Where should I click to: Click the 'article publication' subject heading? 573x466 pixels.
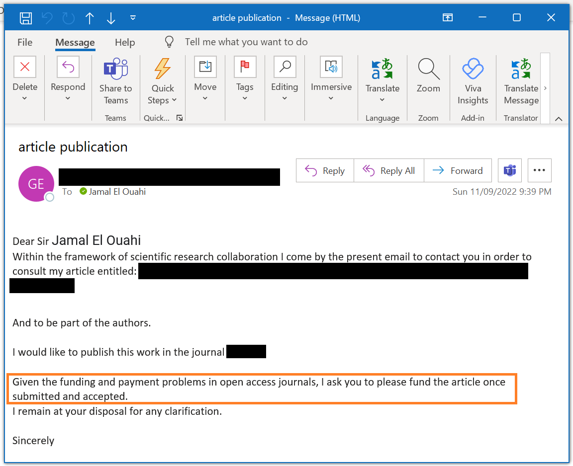(73, 147)
